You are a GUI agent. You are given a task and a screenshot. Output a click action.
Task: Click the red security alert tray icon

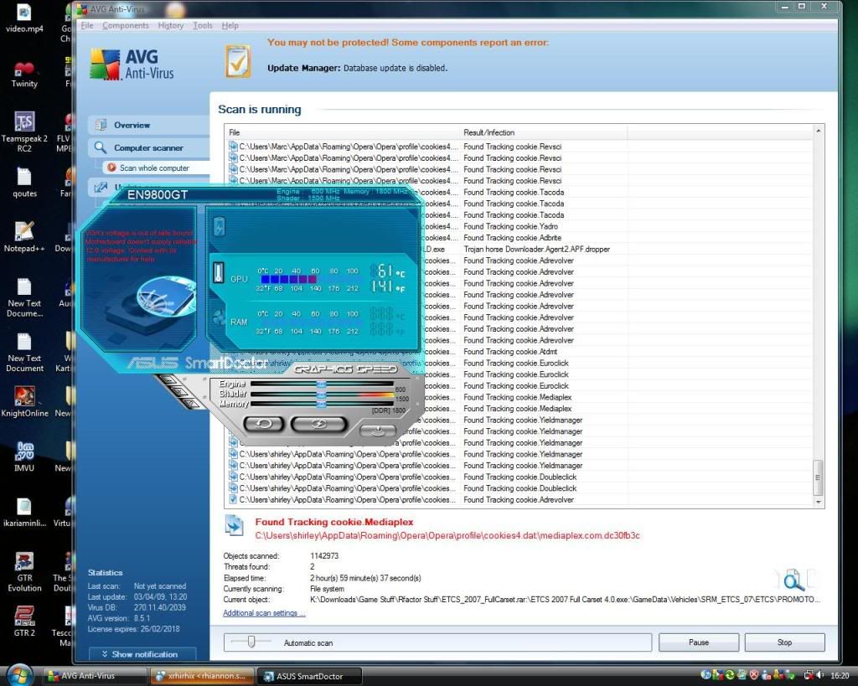click(754, 676)
